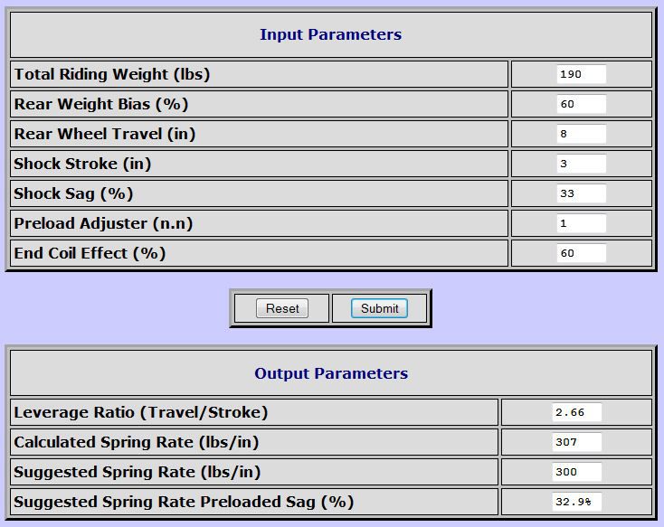Click the Preload Adjuster input box
Image resolution: width=664 pixels, height=527 pixels.
pos(582,223)
